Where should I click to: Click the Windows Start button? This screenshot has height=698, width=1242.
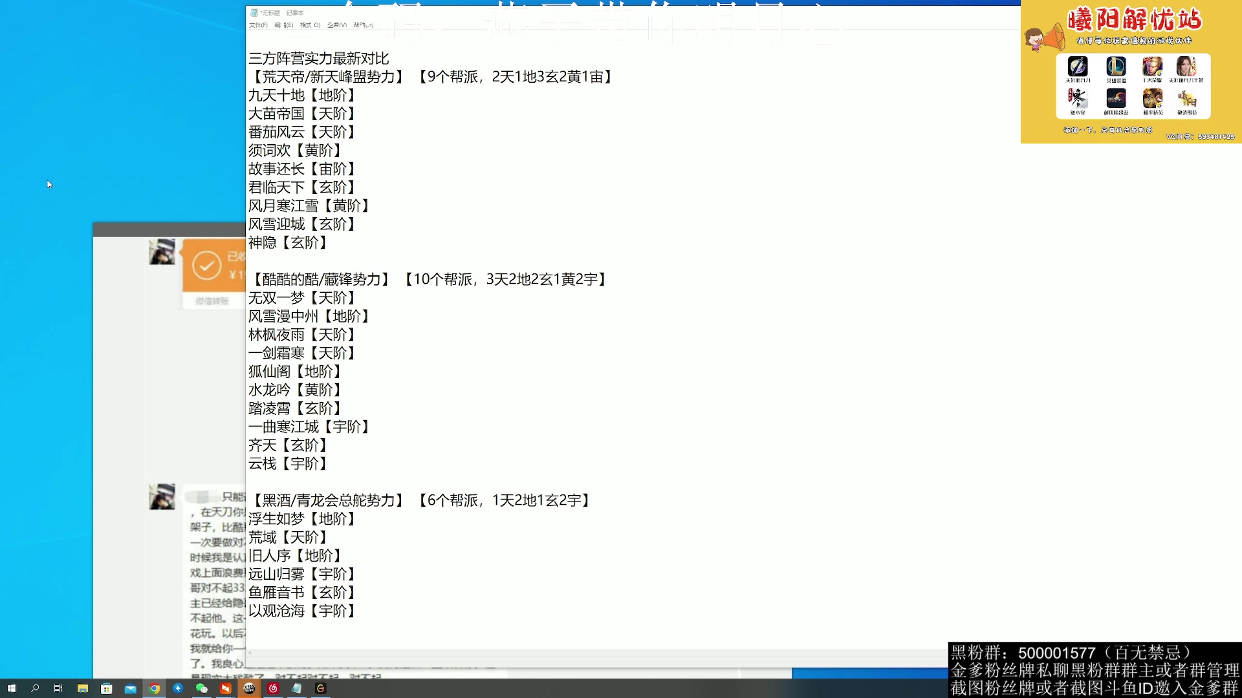click(x=11, y=688)
